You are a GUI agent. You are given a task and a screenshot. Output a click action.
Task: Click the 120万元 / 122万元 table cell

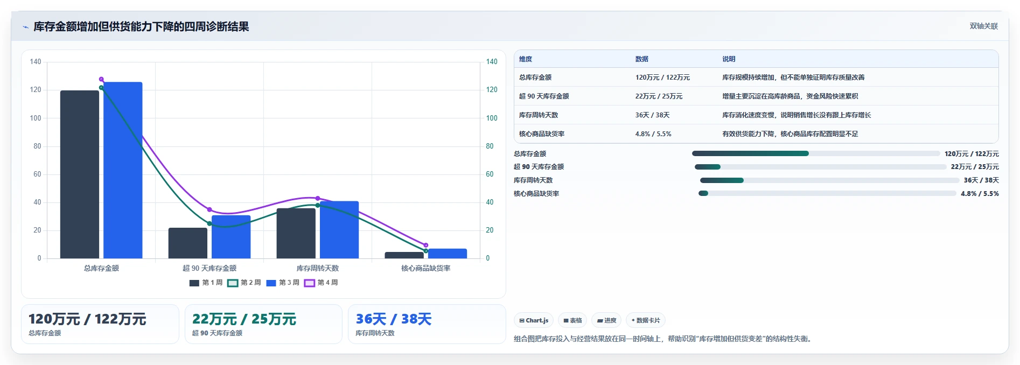(662, 78)
